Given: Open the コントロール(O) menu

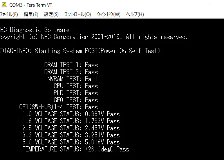Looking at the screenshot, I should [78, 14].
